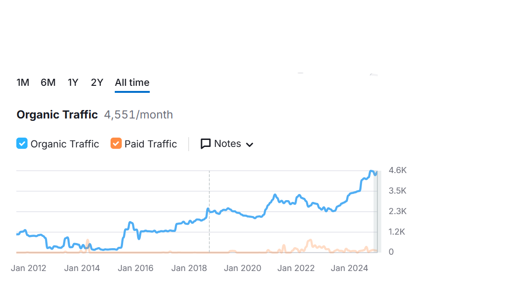Click the Paid Traffic legend text
Image resolution: width=508 pixels, height=292 pixels.
151,144
